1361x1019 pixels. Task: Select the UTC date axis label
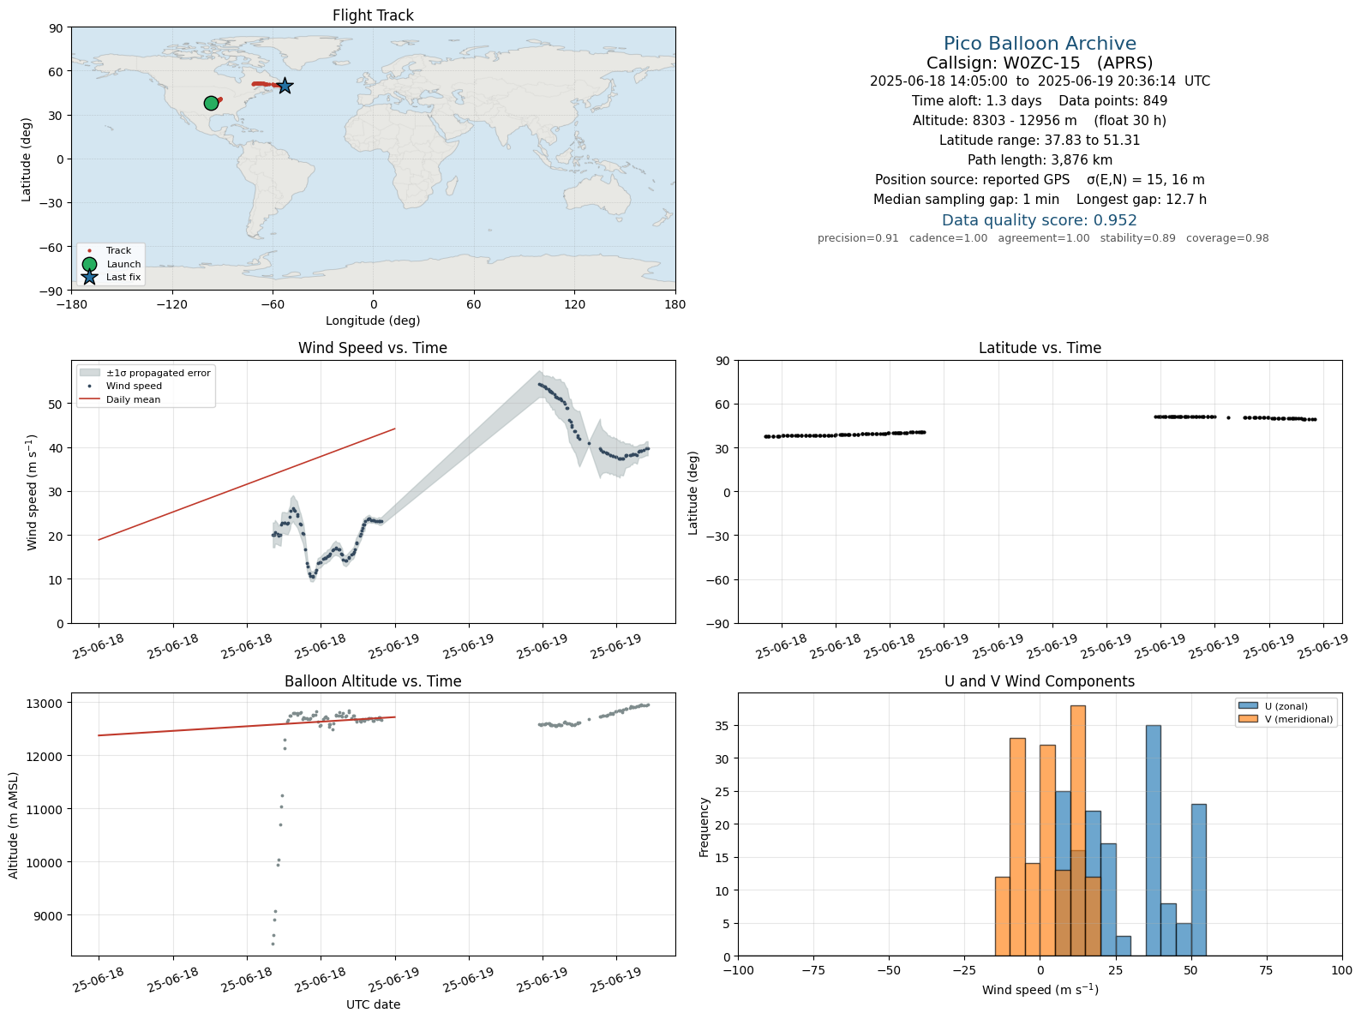[x=373, y=1004]
